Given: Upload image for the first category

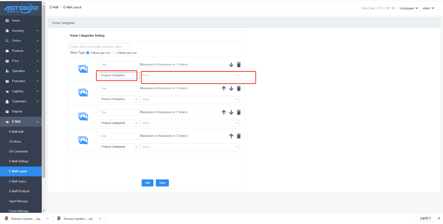Looking at the screenshot, I should pos(83,69).
